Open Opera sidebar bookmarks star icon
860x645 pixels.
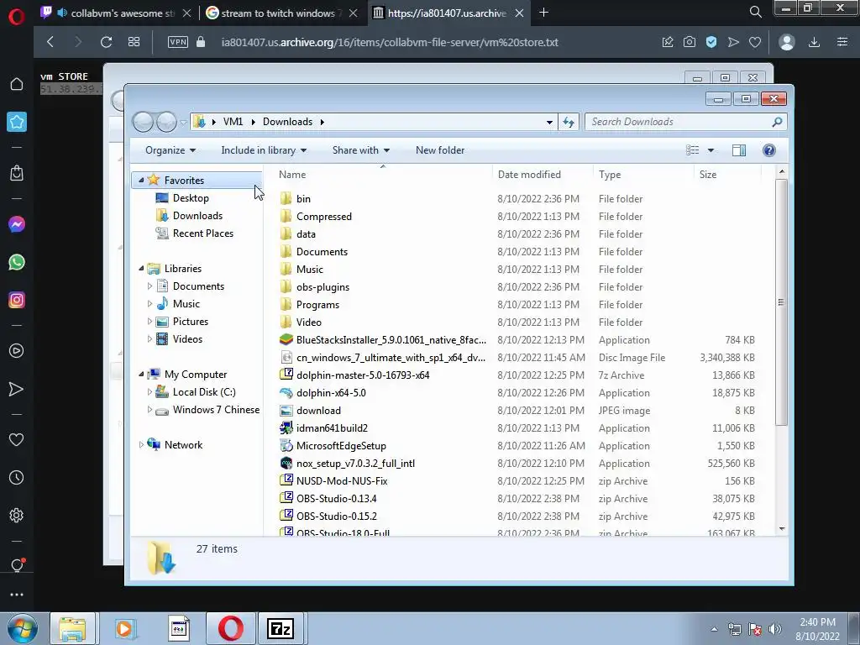17,122
